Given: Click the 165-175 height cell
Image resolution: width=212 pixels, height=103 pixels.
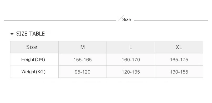Looking at the screenshot, I should (179, 59).
